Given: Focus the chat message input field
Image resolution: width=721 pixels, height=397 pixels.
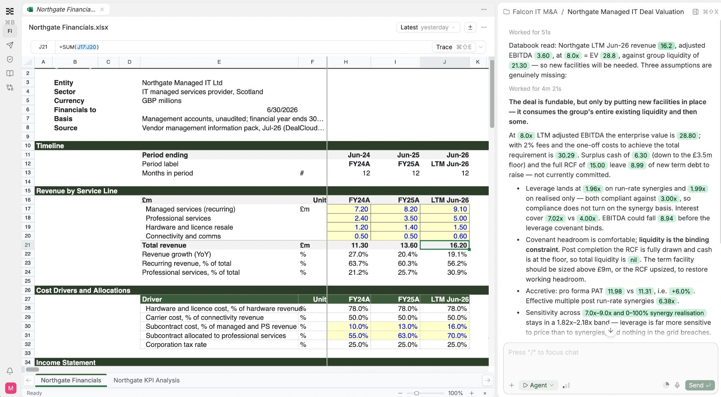Looking at the screenshot, I should pos(610,360).
